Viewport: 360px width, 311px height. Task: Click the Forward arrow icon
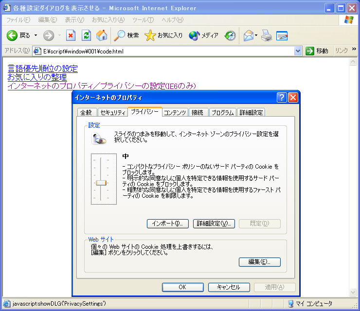click(x=49, y=35)
